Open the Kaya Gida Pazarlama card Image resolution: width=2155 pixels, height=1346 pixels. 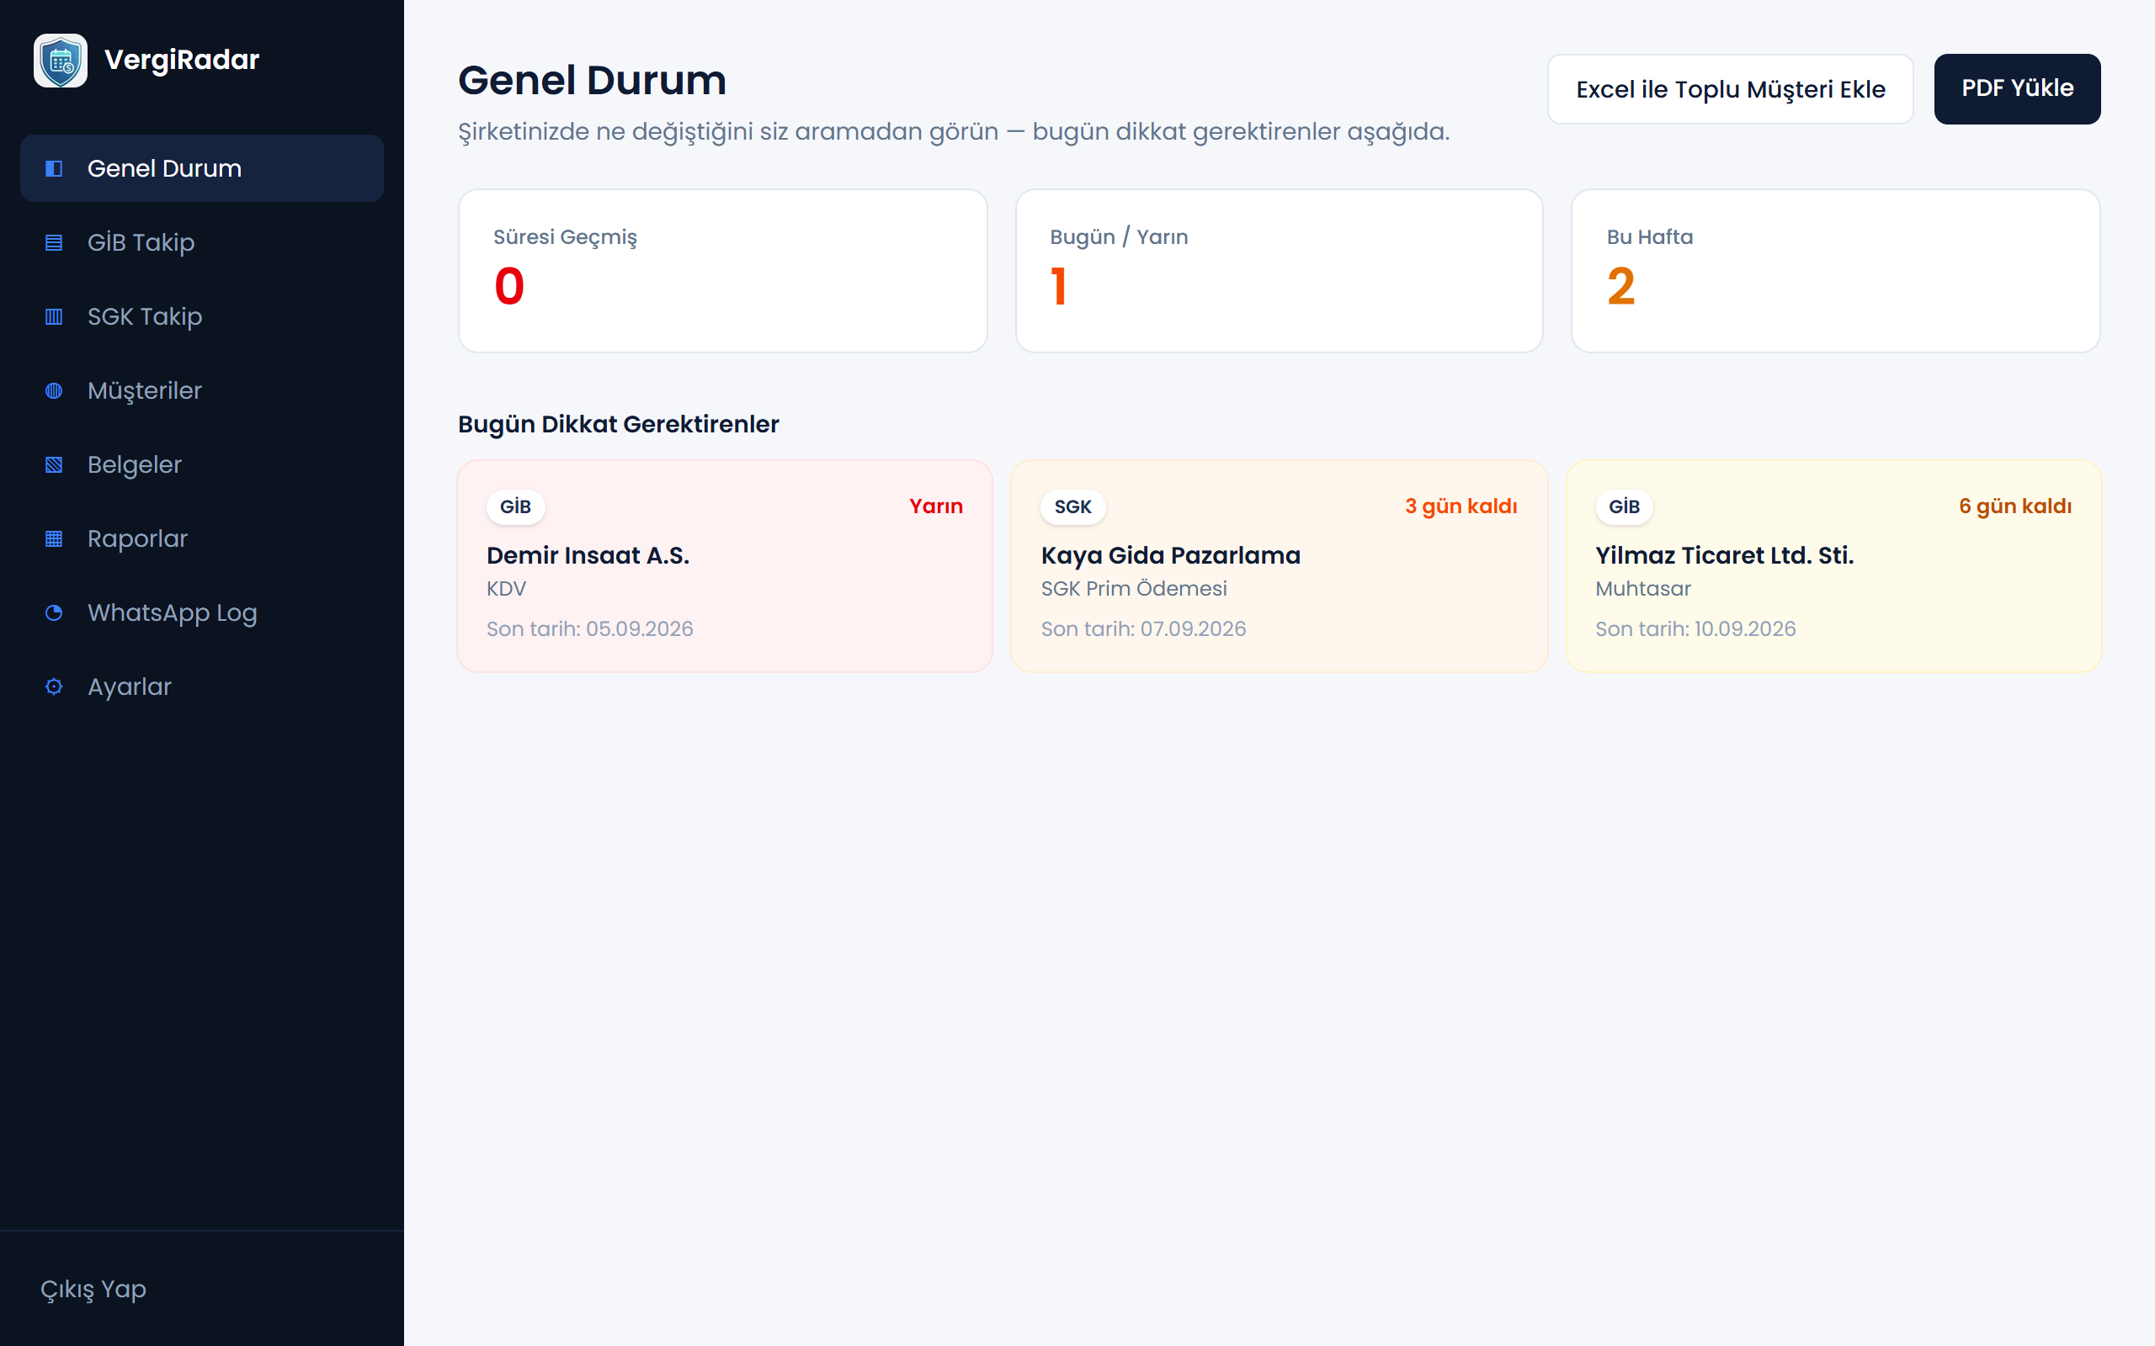[1279, 565]
